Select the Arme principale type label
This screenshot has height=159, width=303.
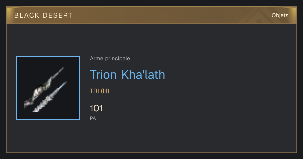110,59
